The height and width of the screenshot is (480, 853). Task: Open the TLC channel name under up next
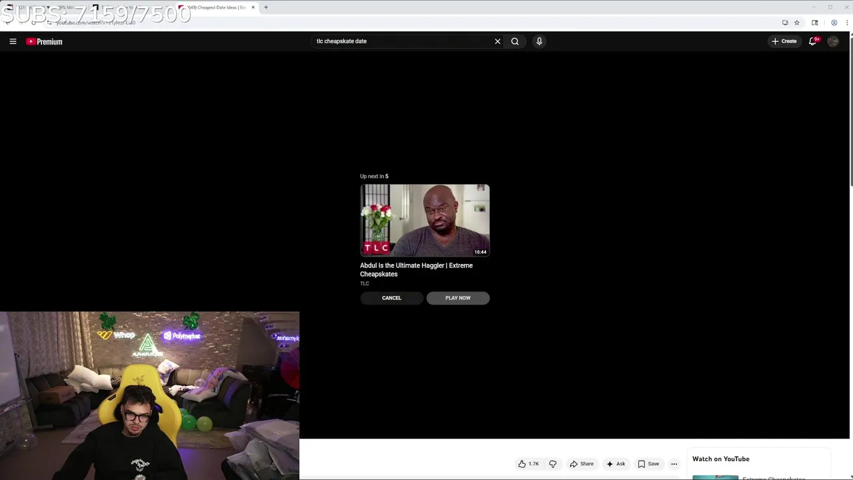point(365,283)
